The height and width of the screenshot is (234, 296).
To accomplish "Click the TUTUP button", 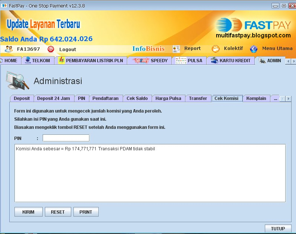I will click(278, 228).
